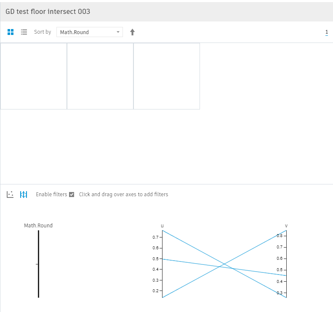Click the Math.Round axis label
Screen dimensions: 333x312
[x=38, y=226]
